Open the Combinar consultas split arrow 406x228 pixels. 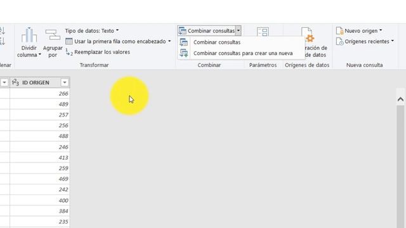coord(239,30)
